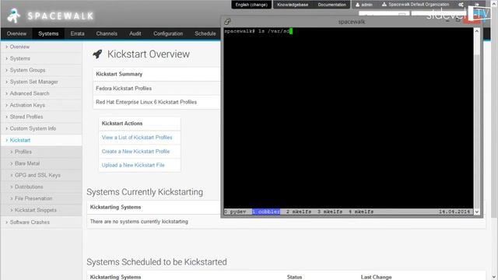The height and width of the screenshot is (280, 498).
Task: Click the Last Change column header
Action: coord(376,277)
